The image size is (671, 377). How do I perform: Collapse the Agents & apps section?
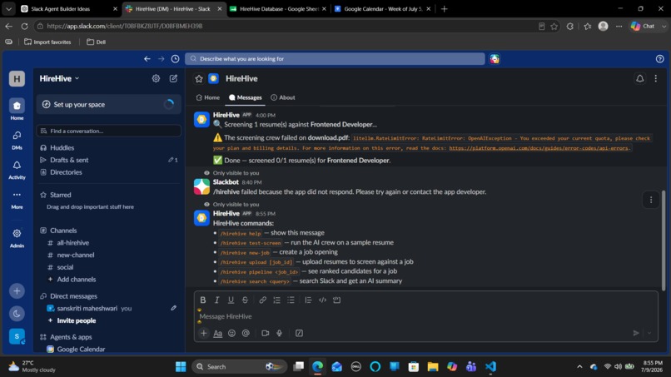(x=71, y=337)
